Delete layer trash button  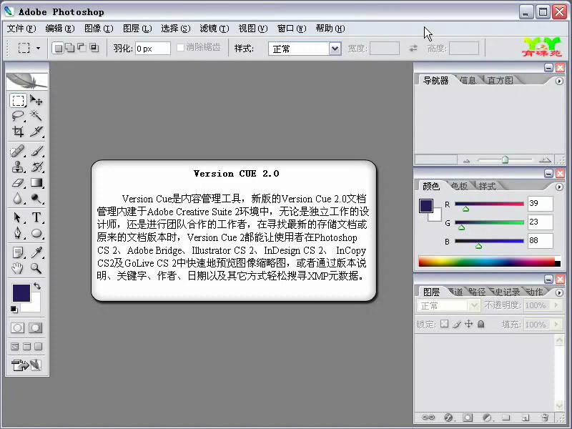(545, 418)
